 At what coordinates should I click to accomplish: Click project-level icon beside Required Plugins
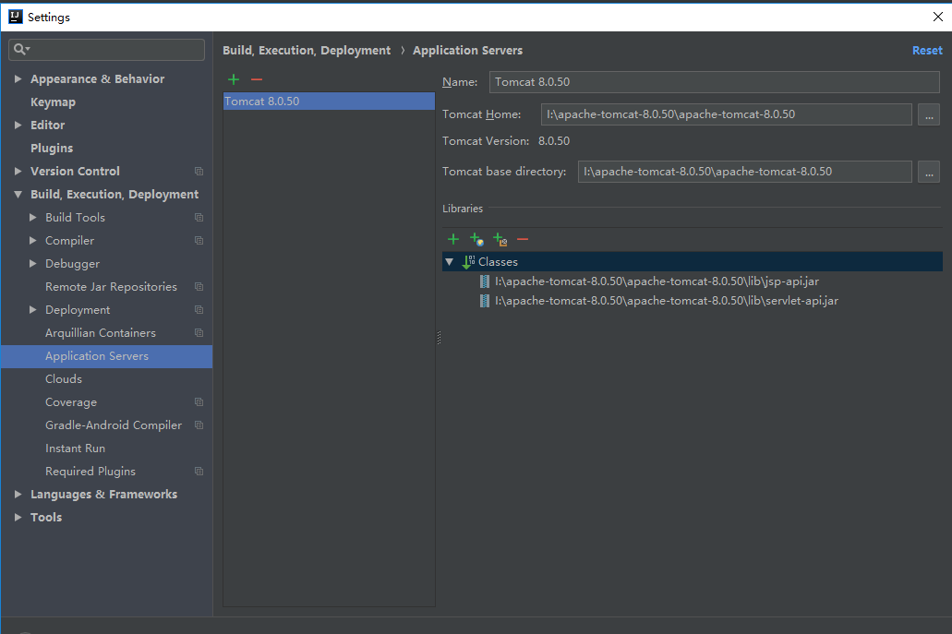199,471
